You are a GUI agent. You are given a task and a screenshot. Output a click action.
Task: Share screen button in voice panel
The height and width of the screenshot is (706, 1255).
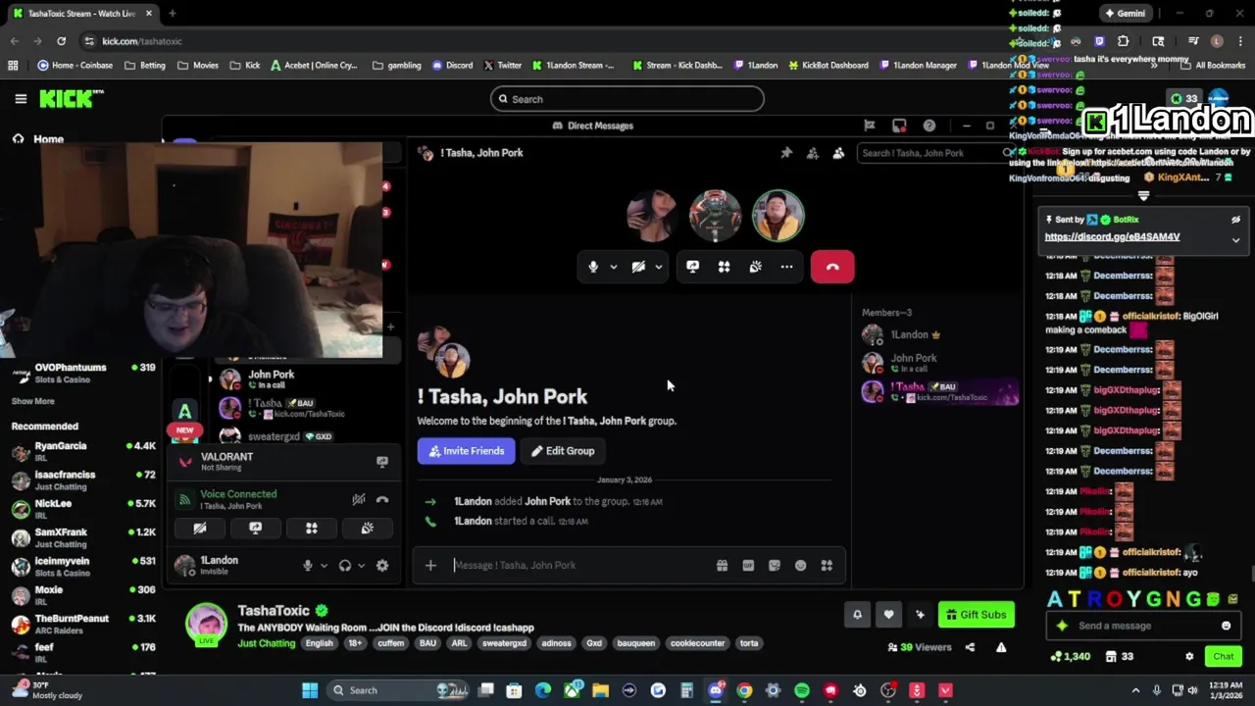coord(256,528)
